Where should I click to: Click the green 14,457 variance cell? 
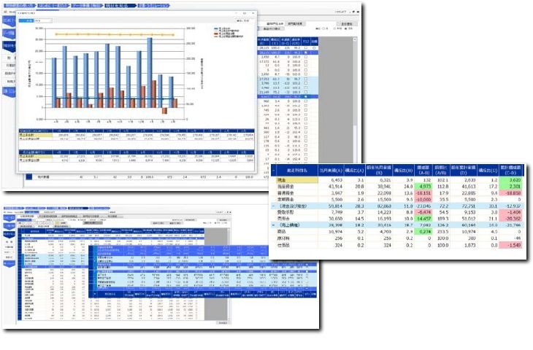point(422,217)
